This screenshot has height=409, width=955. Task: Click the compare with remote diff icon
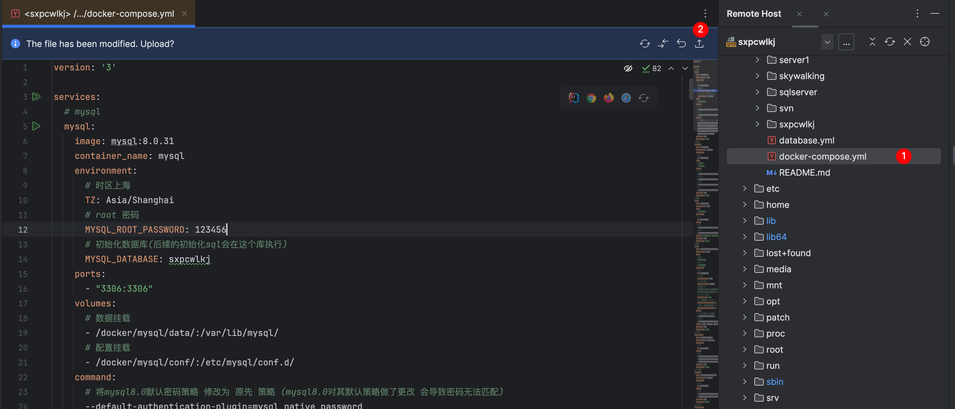663,44
